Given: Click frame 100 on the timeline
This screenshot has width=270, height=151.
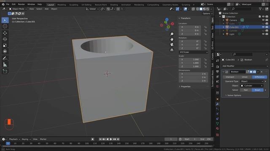Looking at the screenshot, I should [x=87, y=143].
